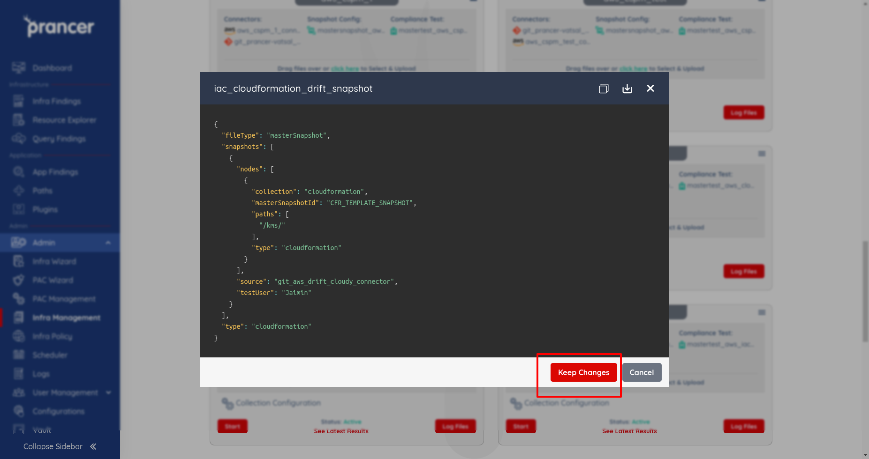Click the User Management icon
This screenshot has width=869, height=459.
coord(19,392)
